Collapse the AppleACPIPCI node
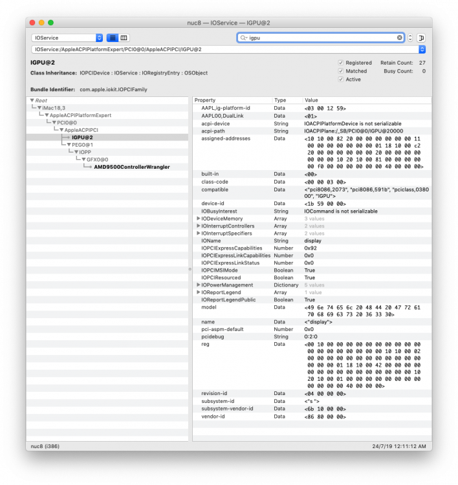This screenshot has height=485, width=458. pos(62,130)
